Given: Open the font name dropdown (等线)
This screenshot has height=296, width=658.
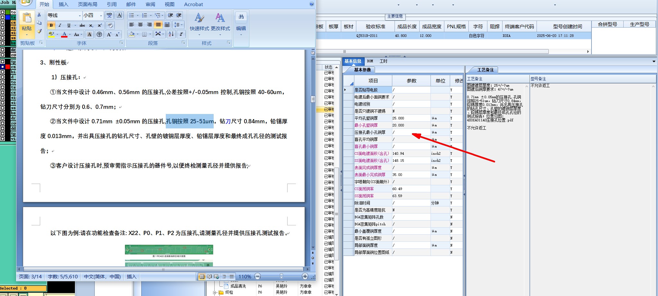Looking at the screenshot, I should pos(80,15).
